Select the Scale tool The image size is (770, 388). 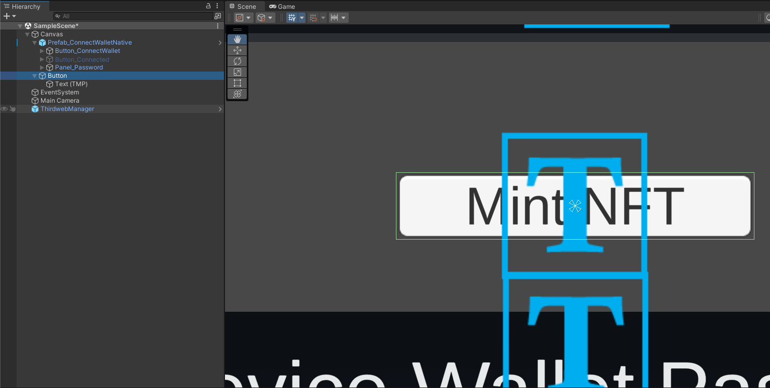pos(237,72)
